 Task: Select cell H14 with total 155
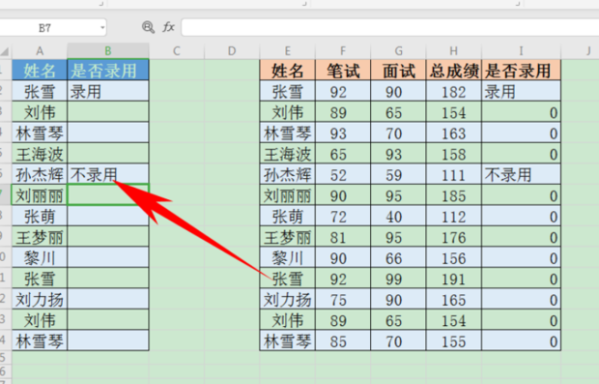point(453,340)
